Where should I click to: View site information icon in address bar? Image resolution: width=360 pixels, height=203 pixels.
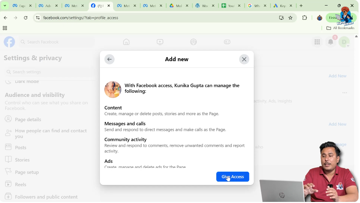click(38, 18)
